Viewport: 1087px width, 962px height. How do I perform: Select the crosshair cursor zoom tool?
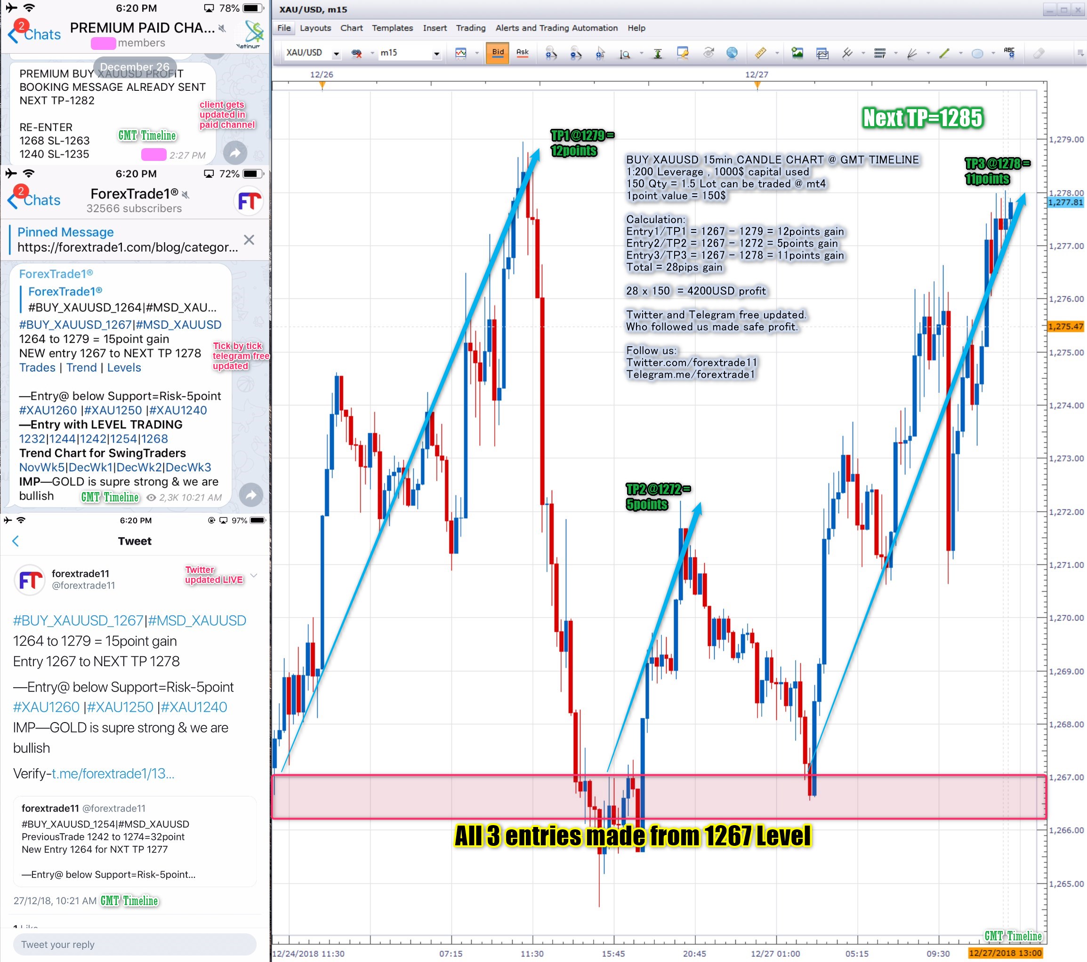point(600,53)
